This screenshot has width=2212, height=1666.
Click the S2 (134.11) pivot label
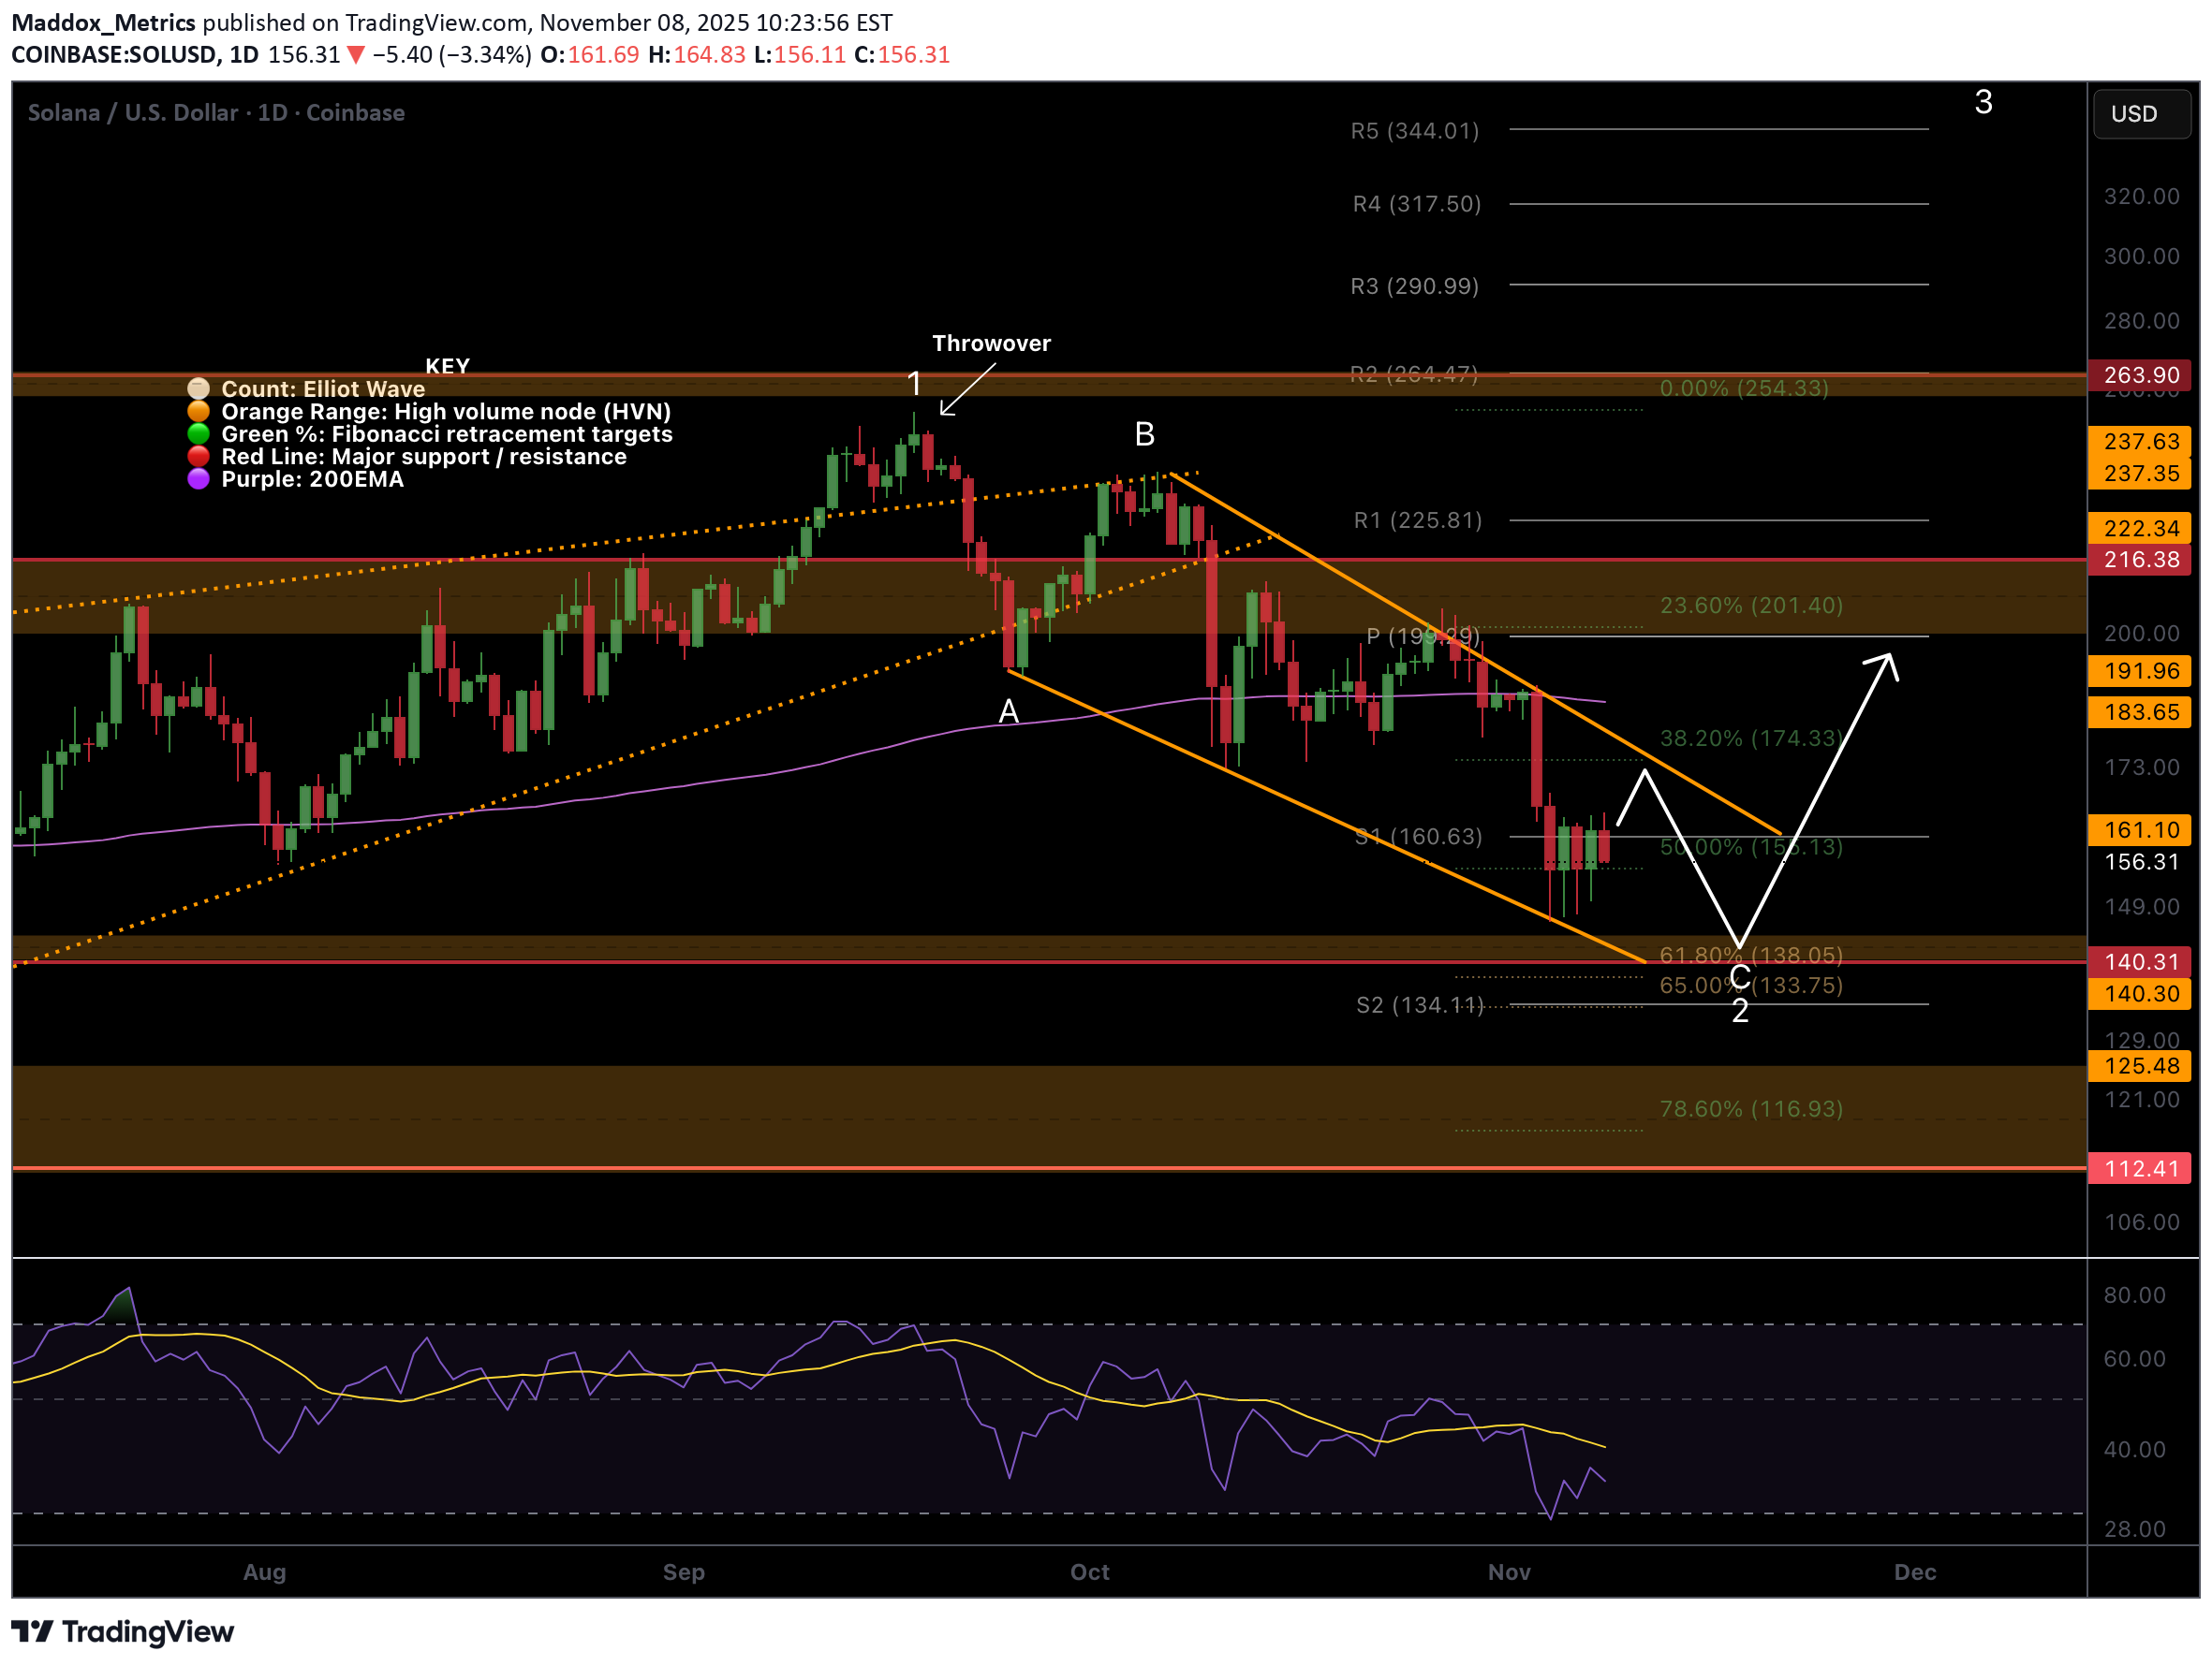coord(1419,1004)
